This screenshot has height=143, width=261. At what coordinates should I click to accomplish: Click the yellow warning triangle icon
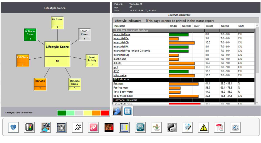pyautogui.click(x=204, y=127)
